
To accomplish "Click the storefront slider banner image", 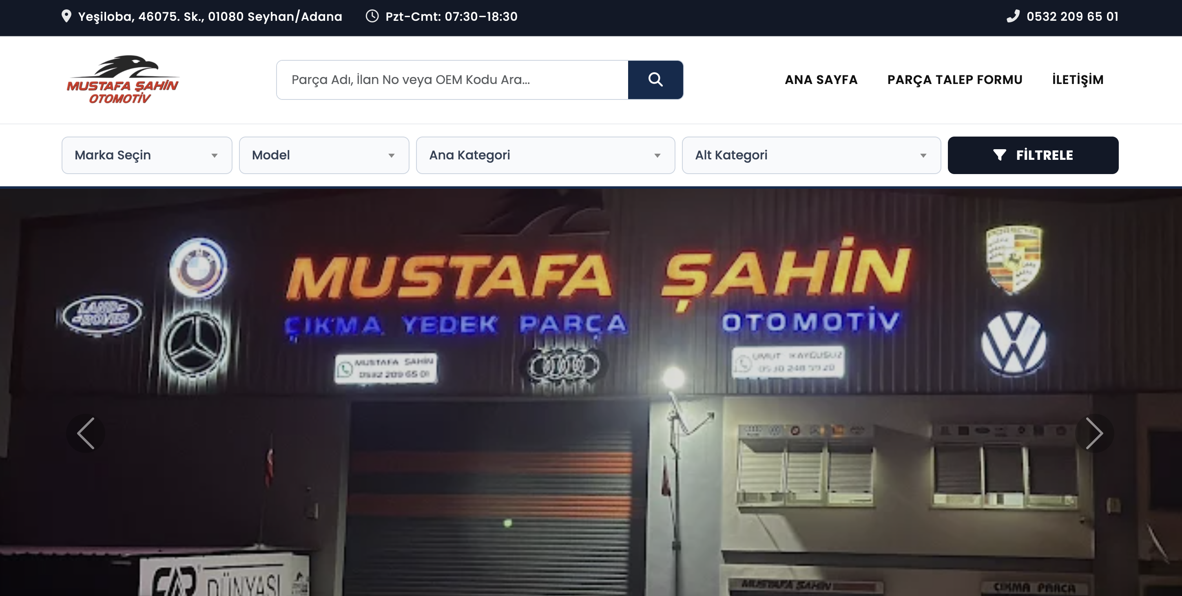I will [x=591, y=392].
